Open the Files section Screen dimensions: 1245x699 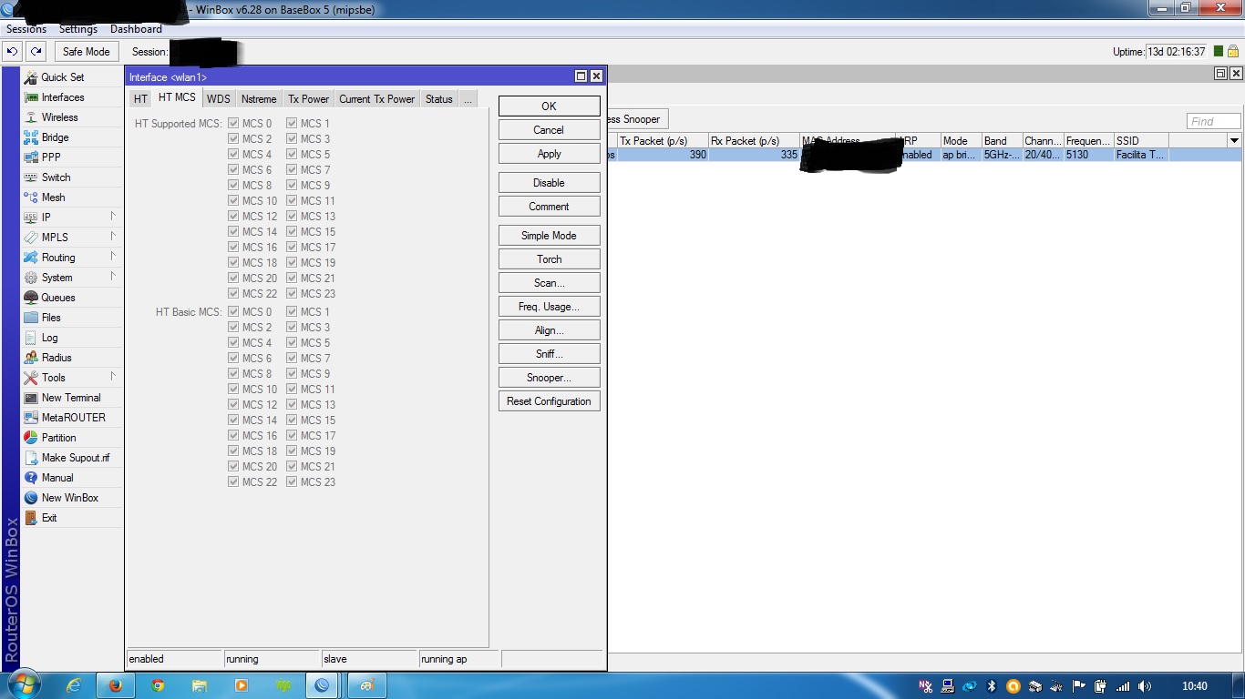click(x=51, y=318)
